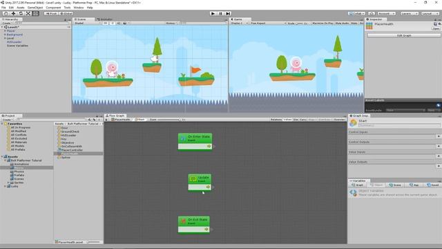Switch to the Scene variables tab
Viewport: 442px width, 249px height.
pyautogui.click(x=395, y=185)
